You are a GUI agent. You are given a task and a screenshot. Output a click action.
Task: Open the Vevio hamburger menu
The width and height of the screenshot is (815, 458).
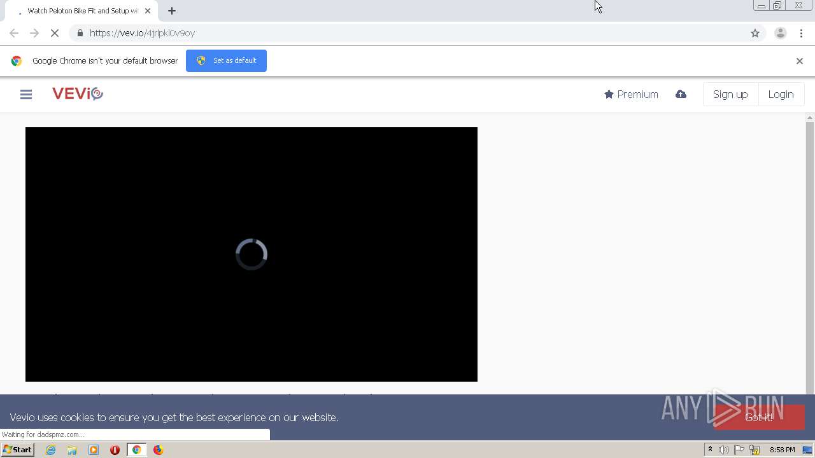click(26, 94)
